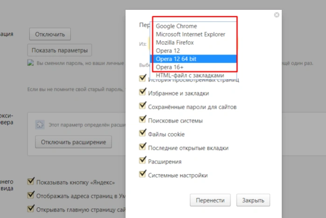The width and height of the screenshot is (326, 218).
Task: Click Отключить расширение button
Action: point(73,142)
